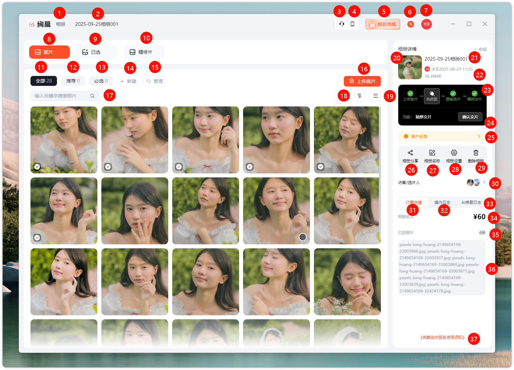
Task: Switch to the 已选 tab
Action: coord(96,52)
